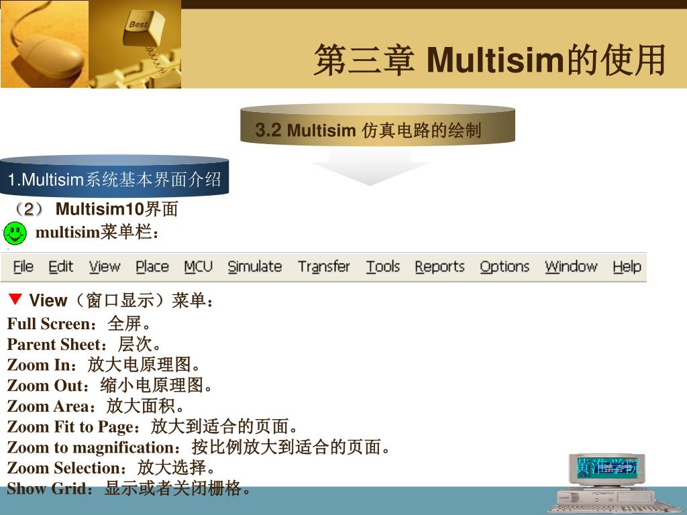Click the Zoom to magnification line
The height and width of the screenshot is (515, 687).
coord(199,447)
